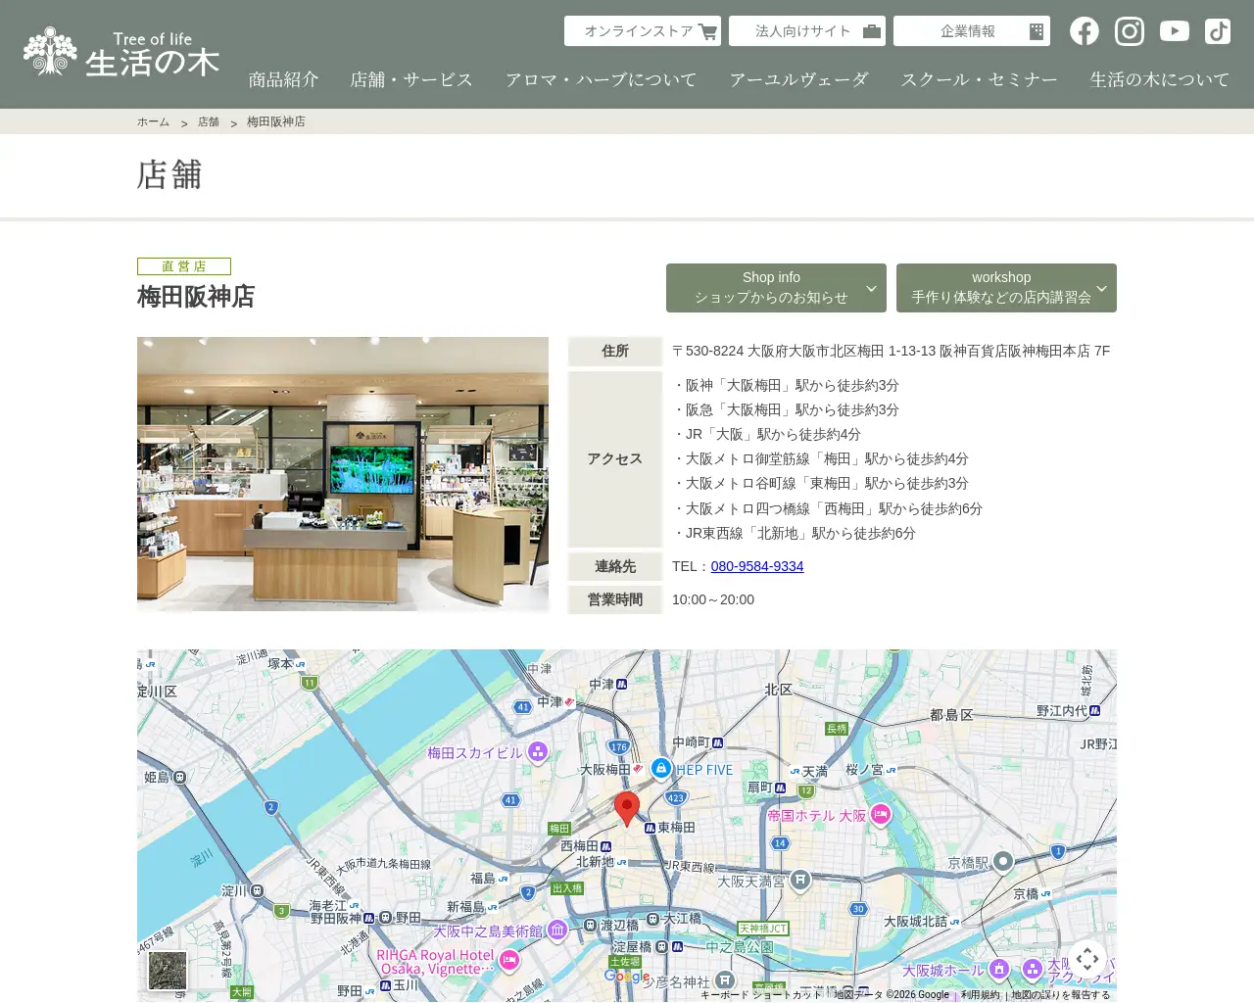Navigate to ホーム via the breadcrumb
Image resolution: width=1254 pixels, height=1003 pixels.
pos(153,121)
